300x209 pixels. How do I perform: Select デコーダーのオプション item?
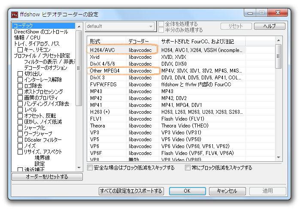(45, 67)
